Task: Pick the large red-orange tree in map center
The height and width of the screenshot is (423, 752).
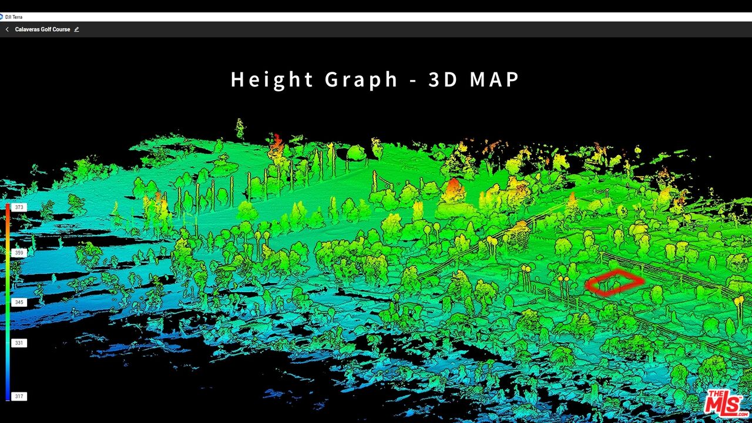Action: click(452, 191)
